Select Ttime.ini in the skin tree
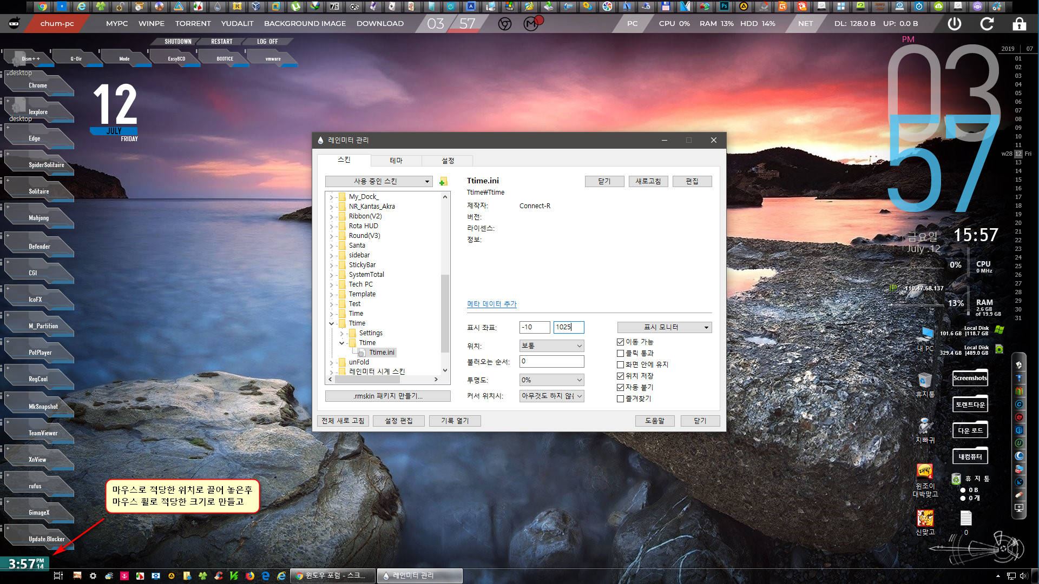This screenshot has width=1039, height=584. [x=382, y=353]
